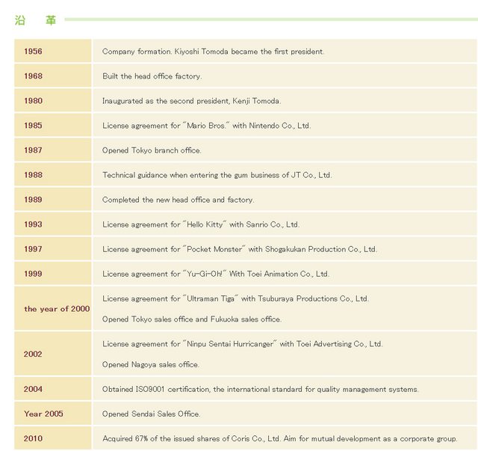The width and height of the screenshot is (478, 451).
Task: Select the 2010 year cell
Action: point(53,438)
